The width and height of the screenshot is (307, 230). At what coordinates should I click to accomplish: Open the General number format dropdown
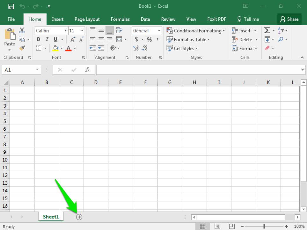click(159, 31)
